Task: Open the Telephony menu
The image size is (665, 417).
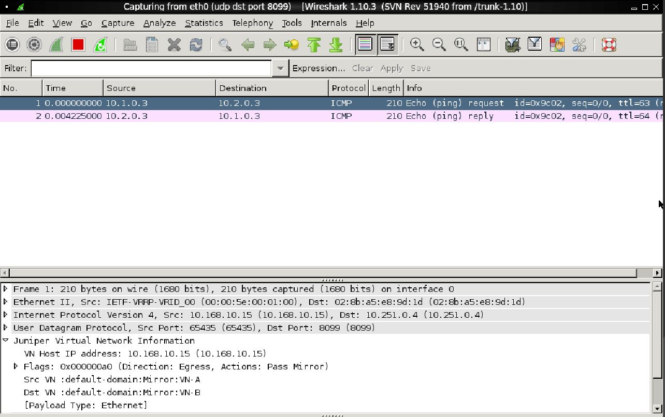Action: click(252, 23)
